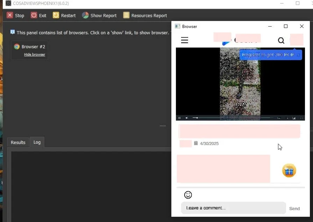Pause the video playback
Viewport: 313px width, 222px height.
coord(179,118)
